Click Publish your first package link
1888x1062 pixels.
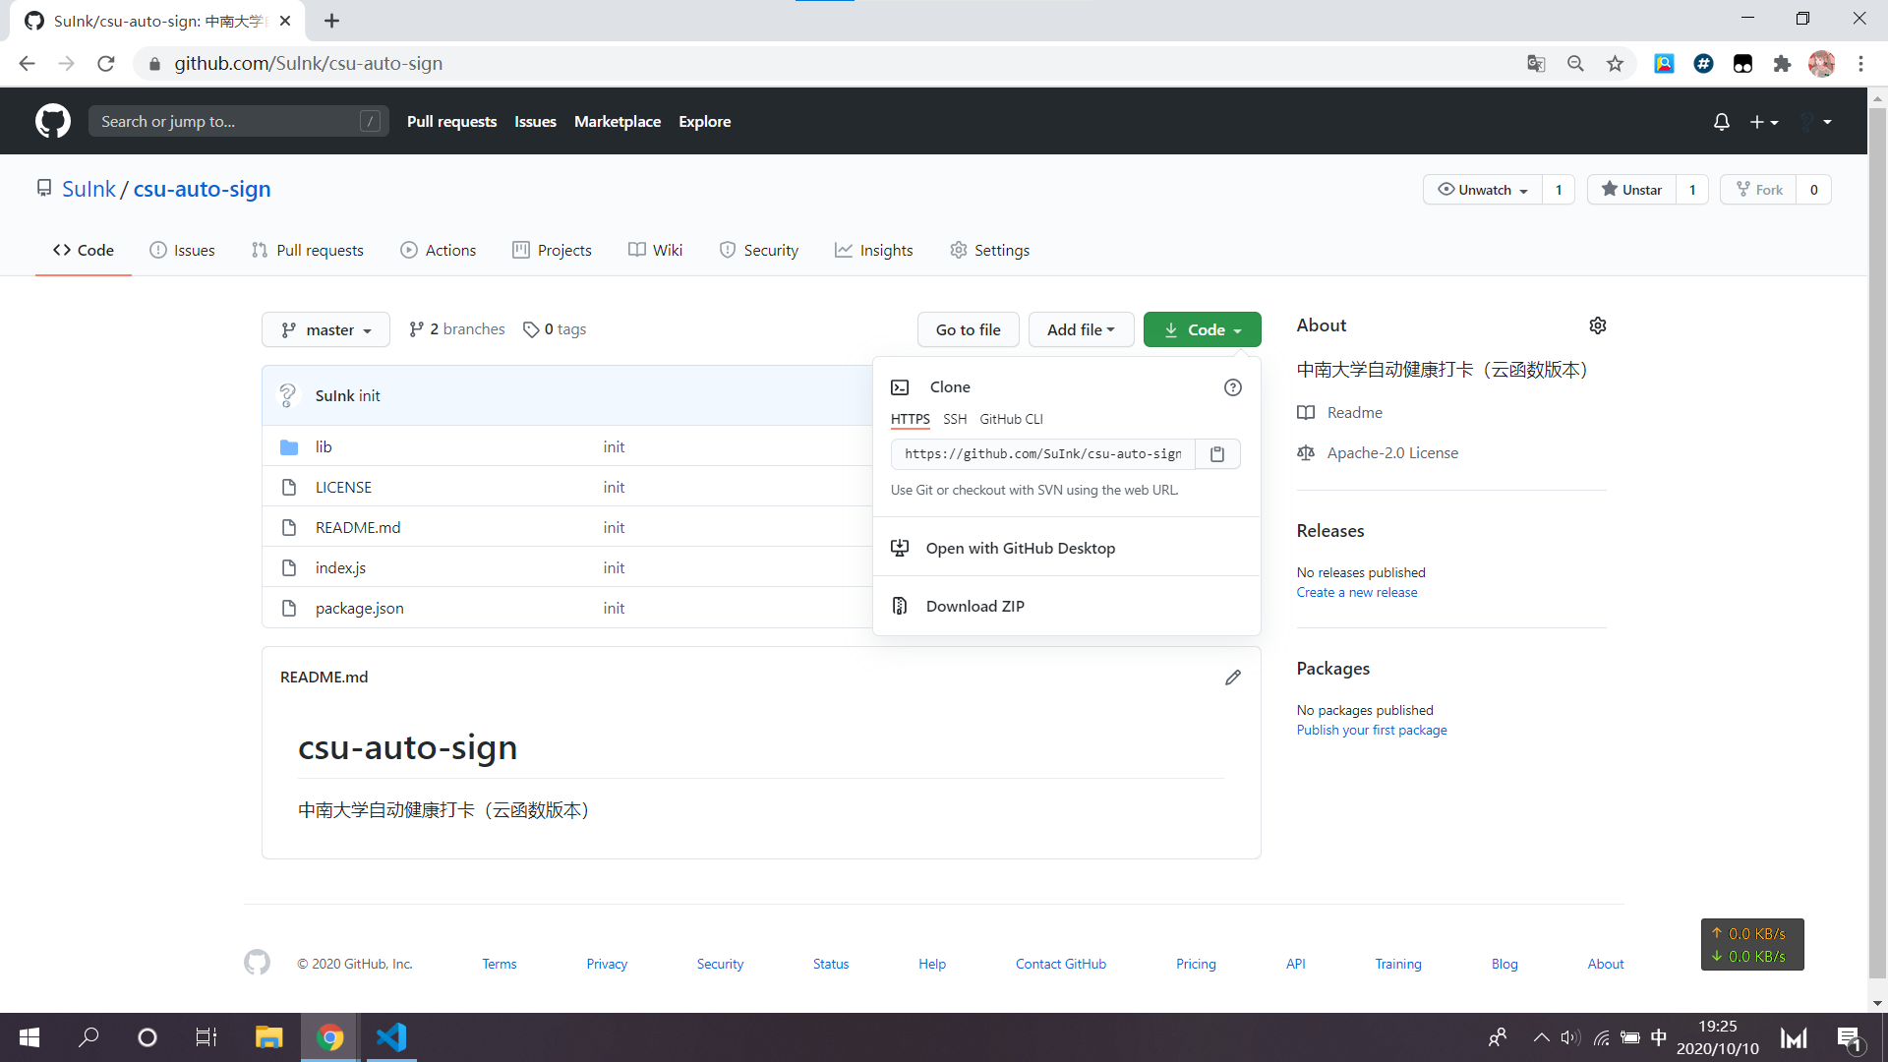tap(1372, 731)
